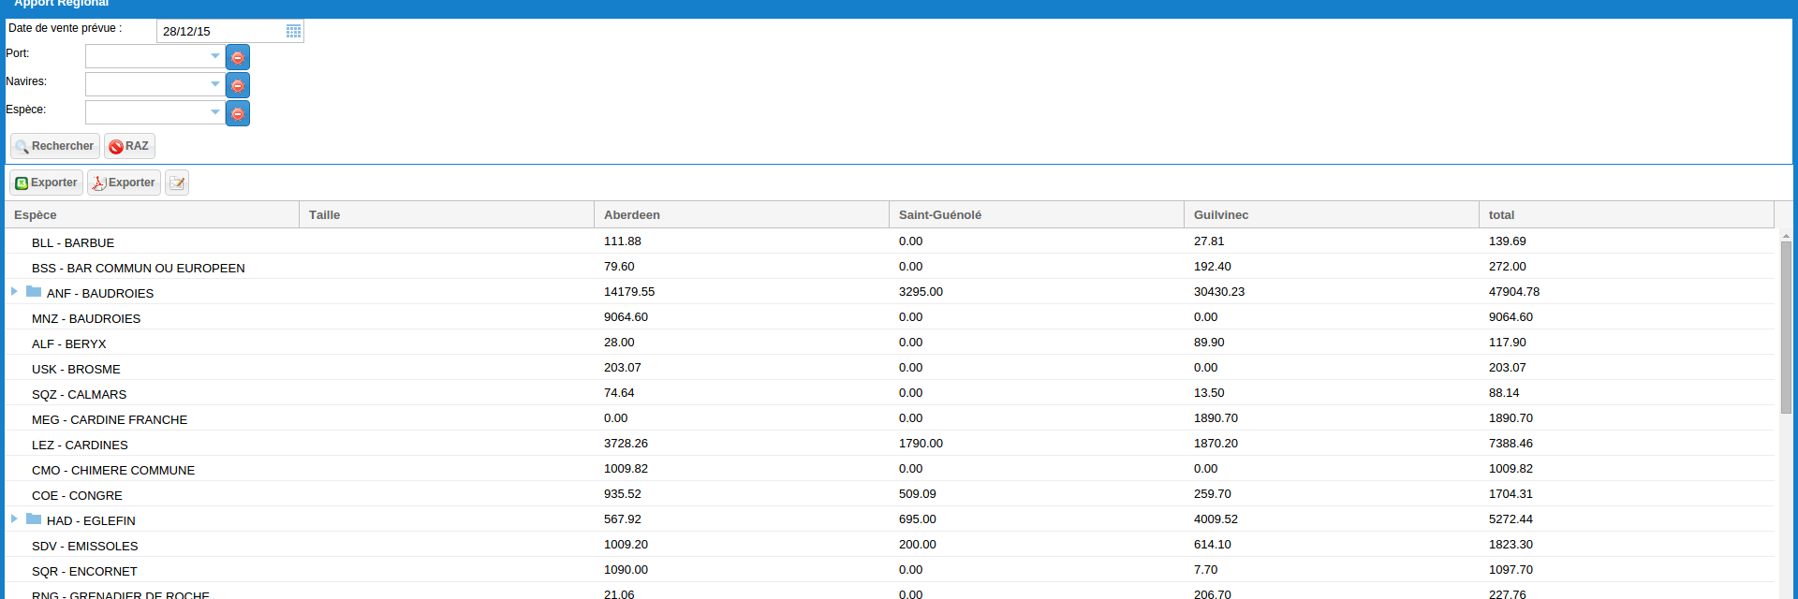Reset filters with RAZ button
Viewport: 1798px width, 599px height.
[x=129, y=146]
